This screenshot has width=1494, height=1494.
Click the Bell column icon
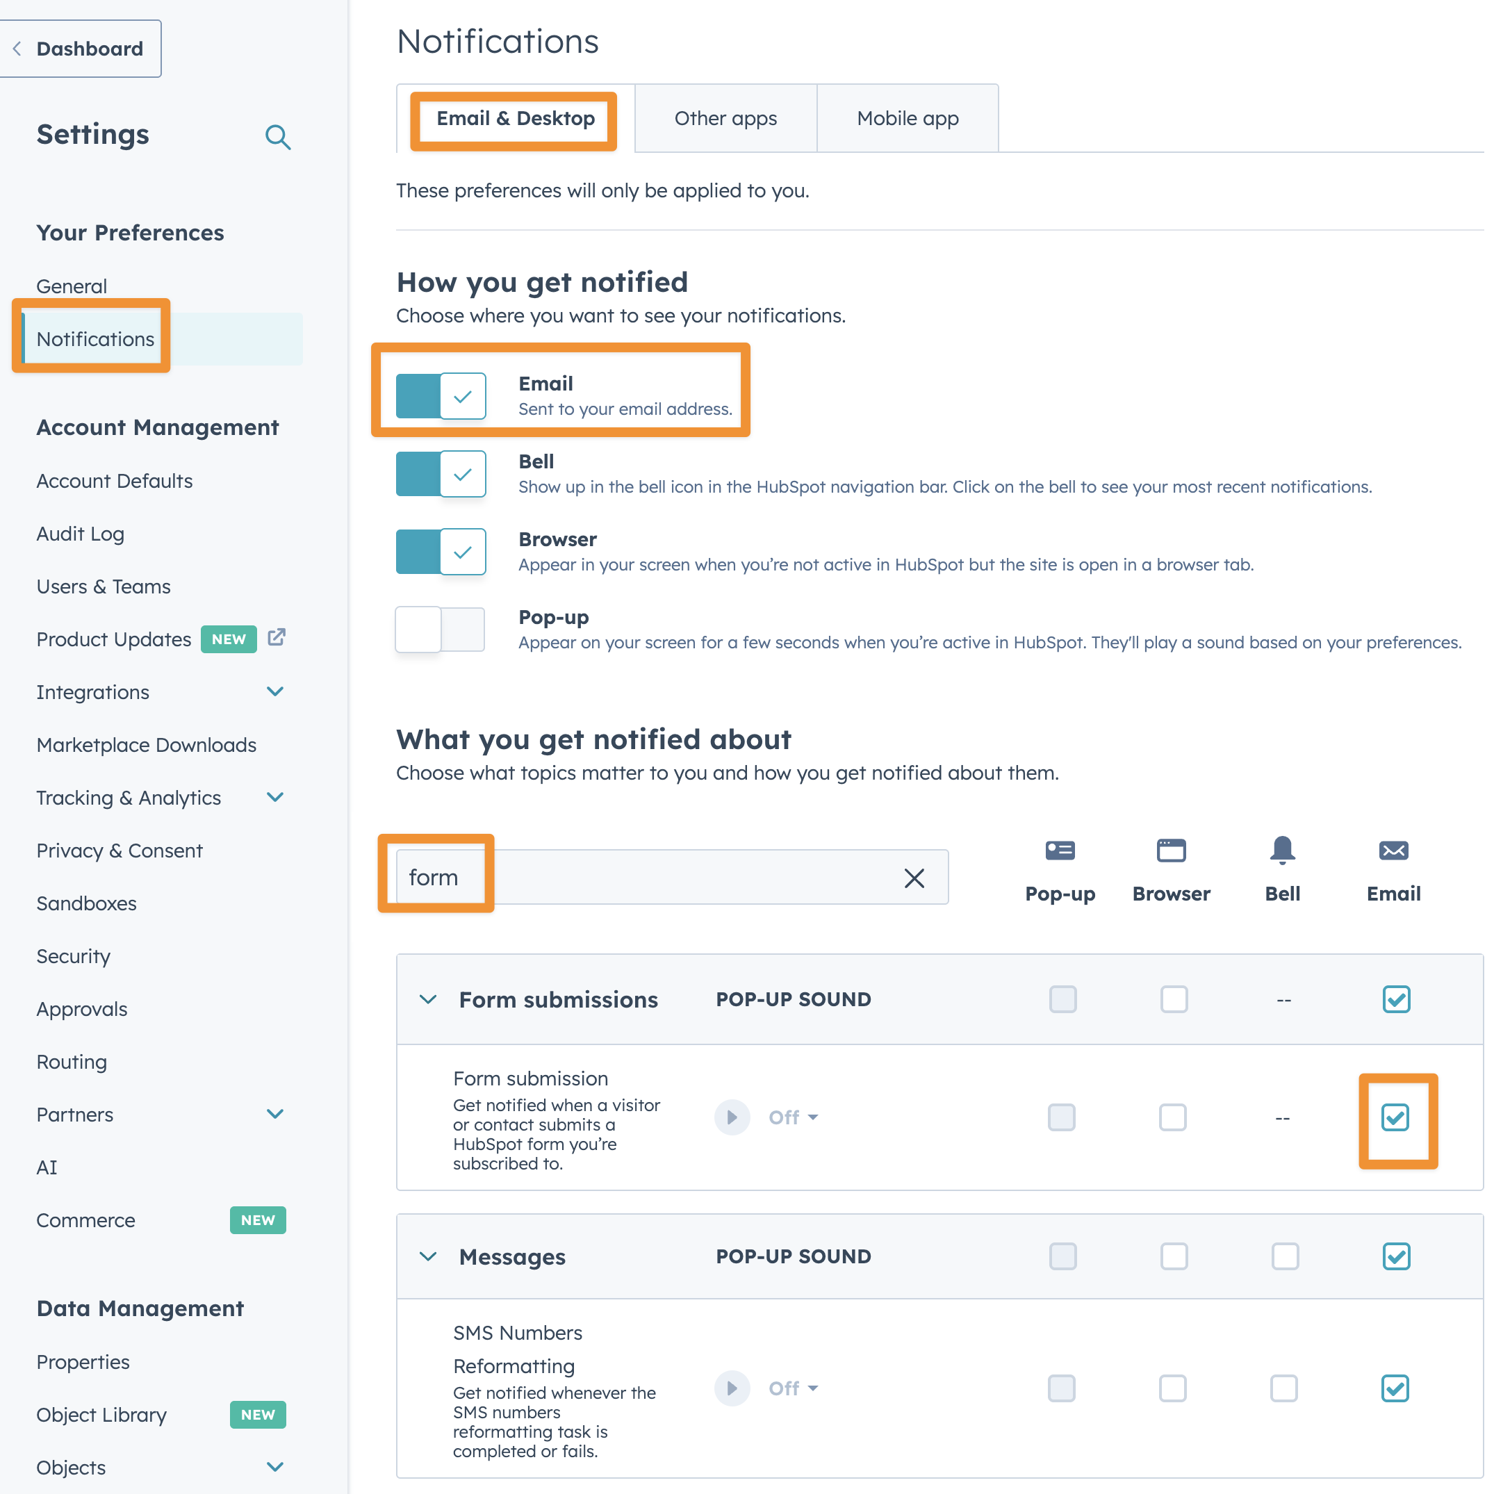coord(1282,851)
